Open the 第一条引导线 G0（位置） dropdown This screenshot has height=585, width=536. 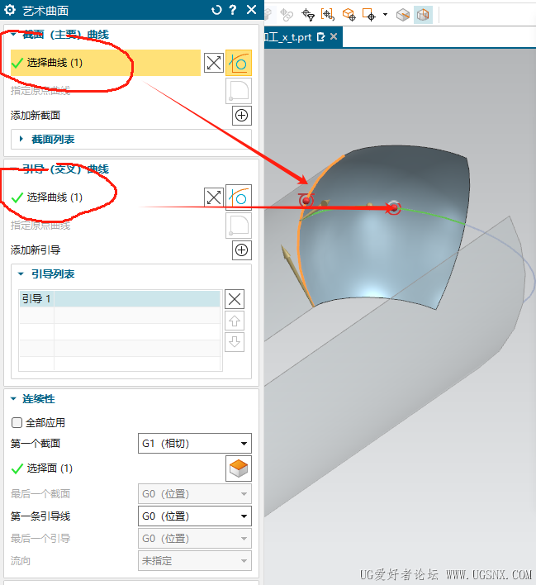click(195, 516)
